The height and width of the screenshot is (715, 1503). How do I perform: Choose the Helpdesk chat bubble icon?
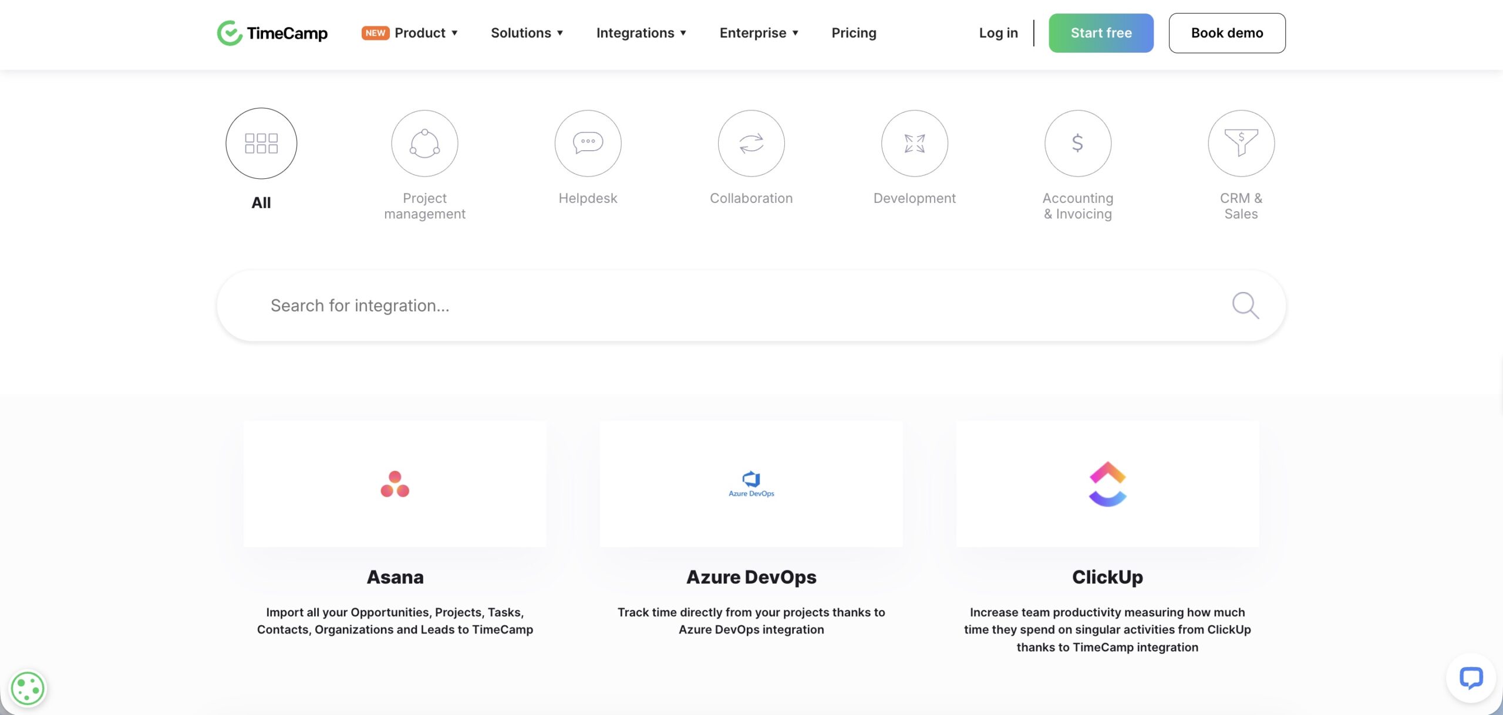pos(588,143)
